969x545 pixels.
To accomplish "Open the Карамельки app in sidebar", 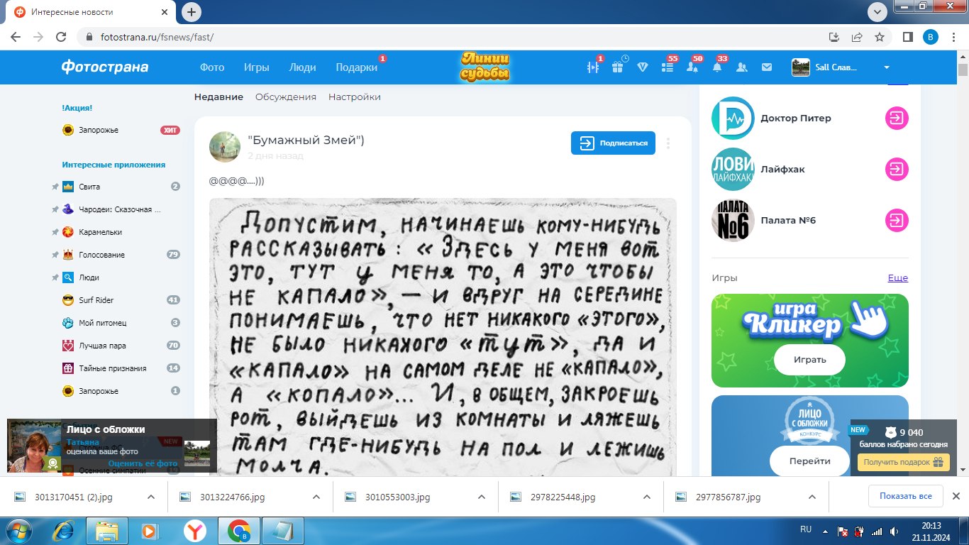I will (x=100, y=232).
